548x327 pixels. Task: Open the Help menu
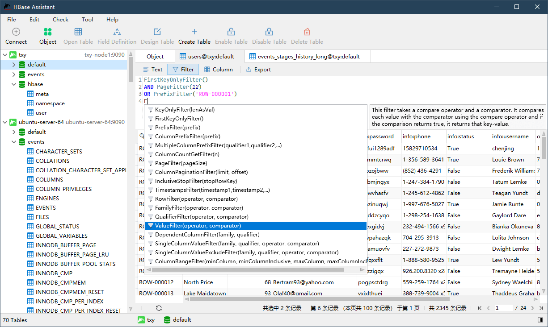tap(112, 19)
